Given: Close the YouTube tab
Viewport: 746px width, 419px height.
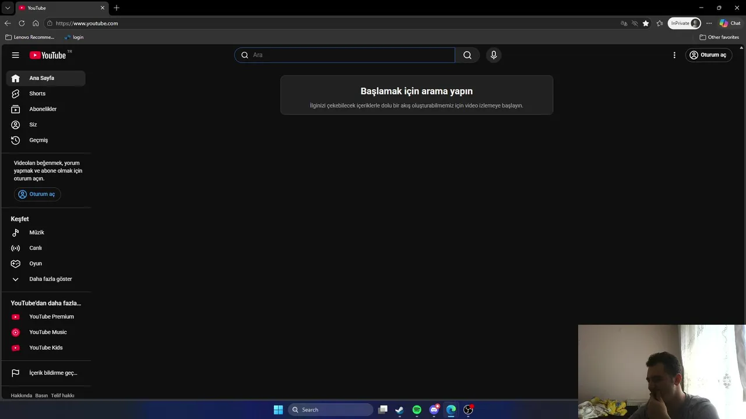Looking at the screenshot, I should [x=103, y=8].
